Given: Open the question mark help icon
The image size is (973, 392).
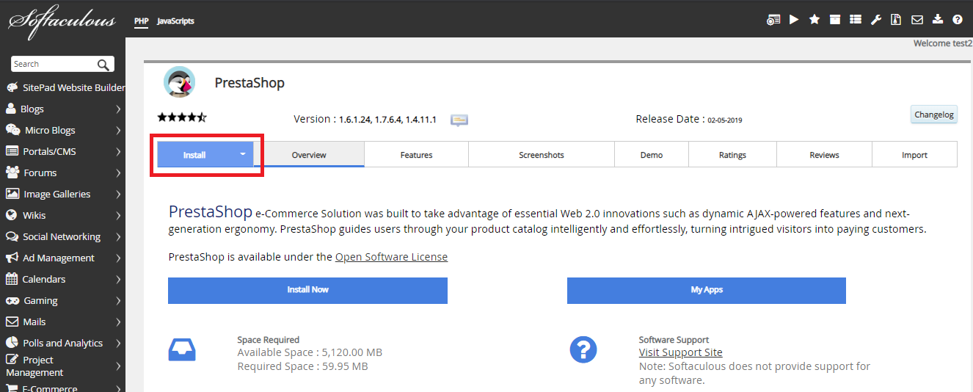Looking at the screenshot, I should tap(958, 20).
